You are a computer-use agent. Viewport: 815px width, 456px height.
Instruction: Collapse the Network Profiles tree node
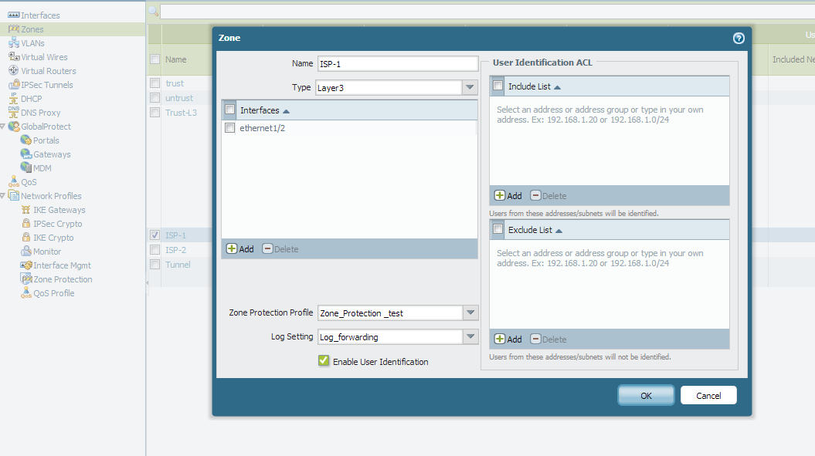pos(2,196)
